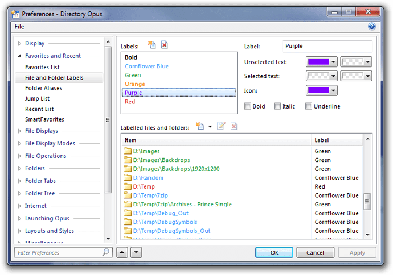Open the blue help icon
The width and height of the screenshot is (393, 275).
372,26
